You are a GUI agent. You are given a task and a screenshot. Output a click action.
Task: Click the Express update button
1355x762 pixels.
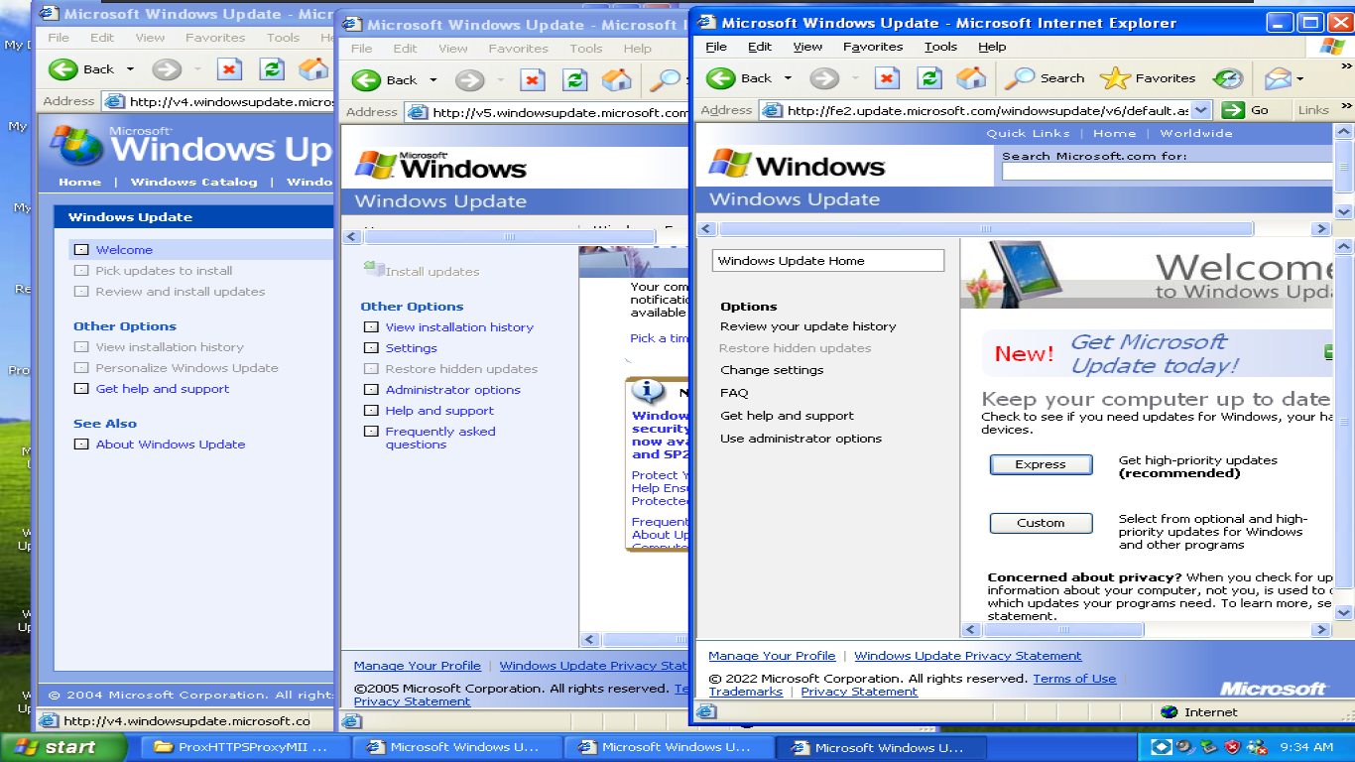1041,464
